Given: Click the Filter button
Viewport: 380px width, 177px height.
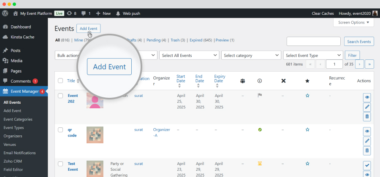Looking at the screenshot, I should tap(353, 55).
